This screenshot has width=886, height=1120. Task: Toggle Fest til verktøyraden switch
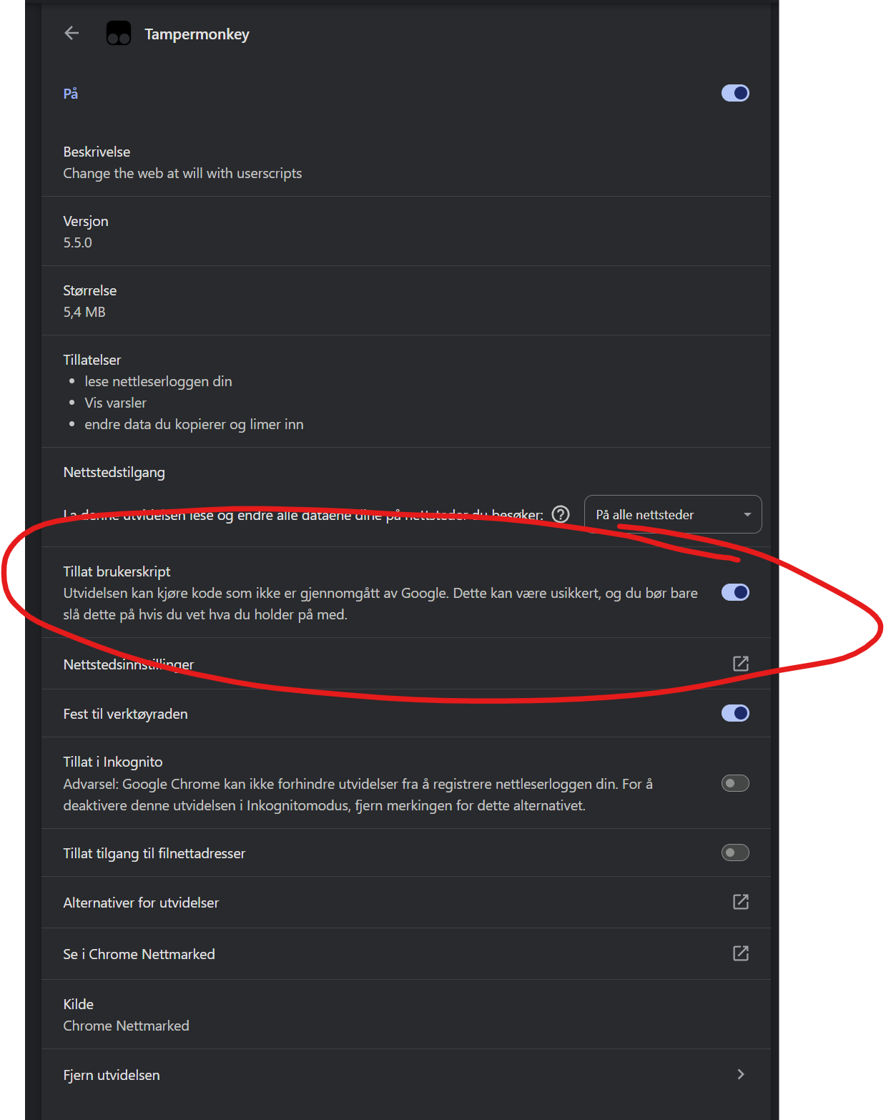point(735,713)
